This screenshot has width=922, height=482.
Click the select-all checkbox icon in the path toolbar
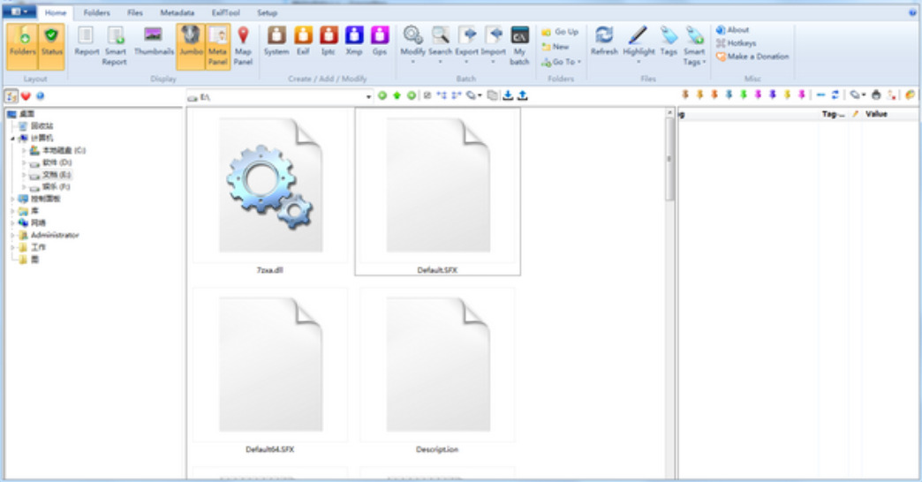pyautogui.click(x=427, y=95)
